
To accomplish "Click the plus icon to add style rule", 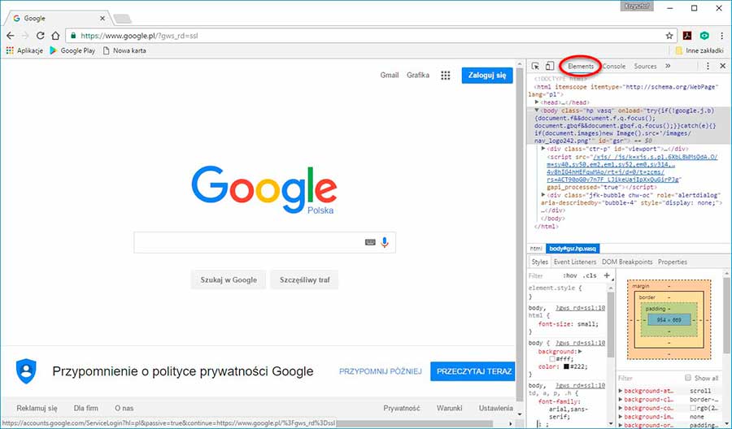I will click(x=607, y=275).
